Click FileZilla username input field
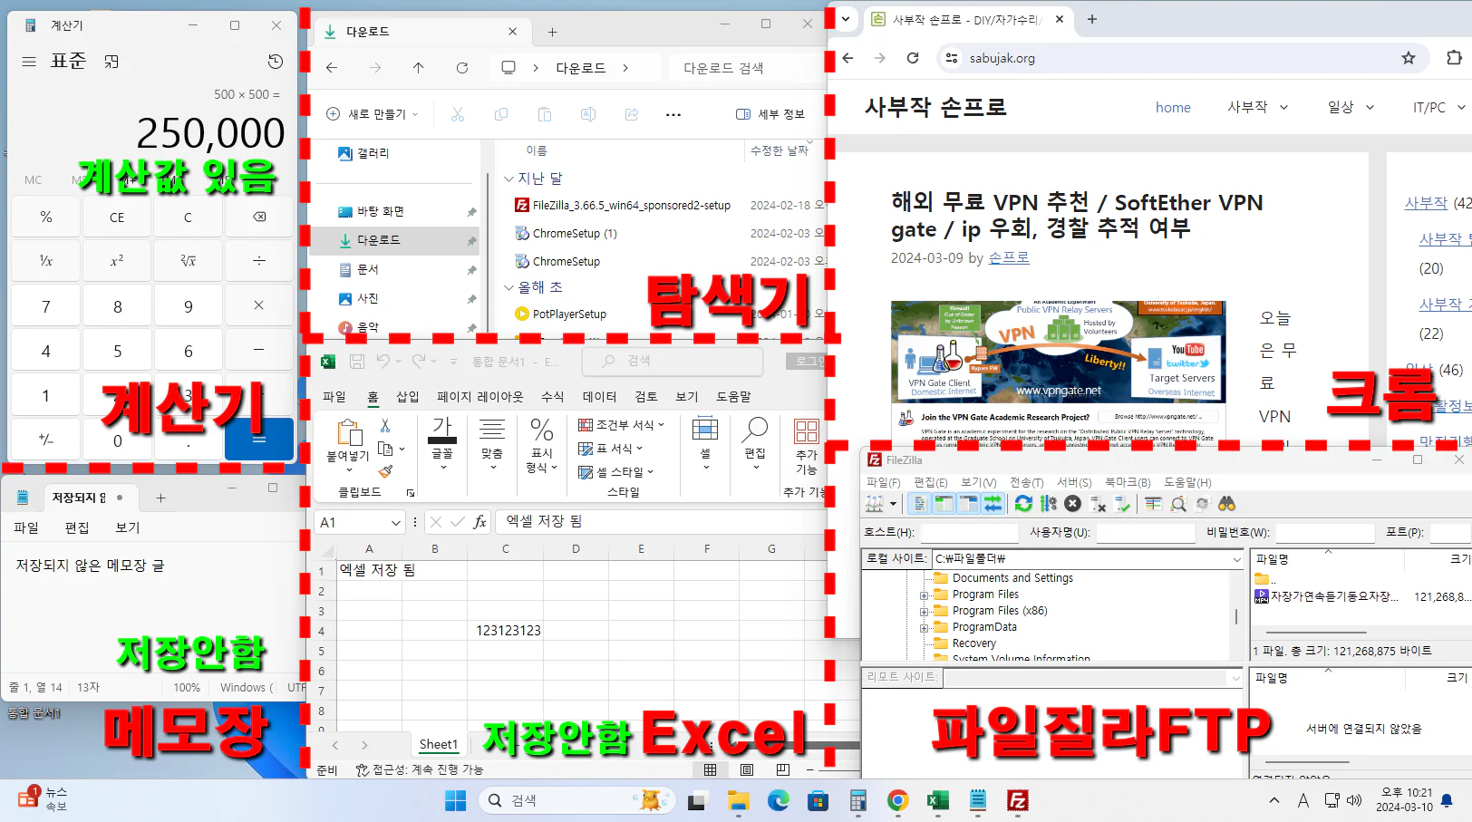The width and height of the screenshot is (1472, 822). click(x=1146, y=533)
